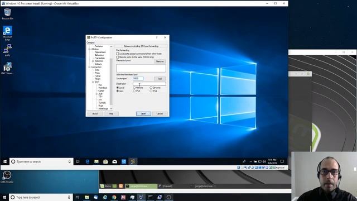The image size is (357, 201).
Task: Cancel the PuTTY Configuration dialog
Action: (x=160, y=113)
